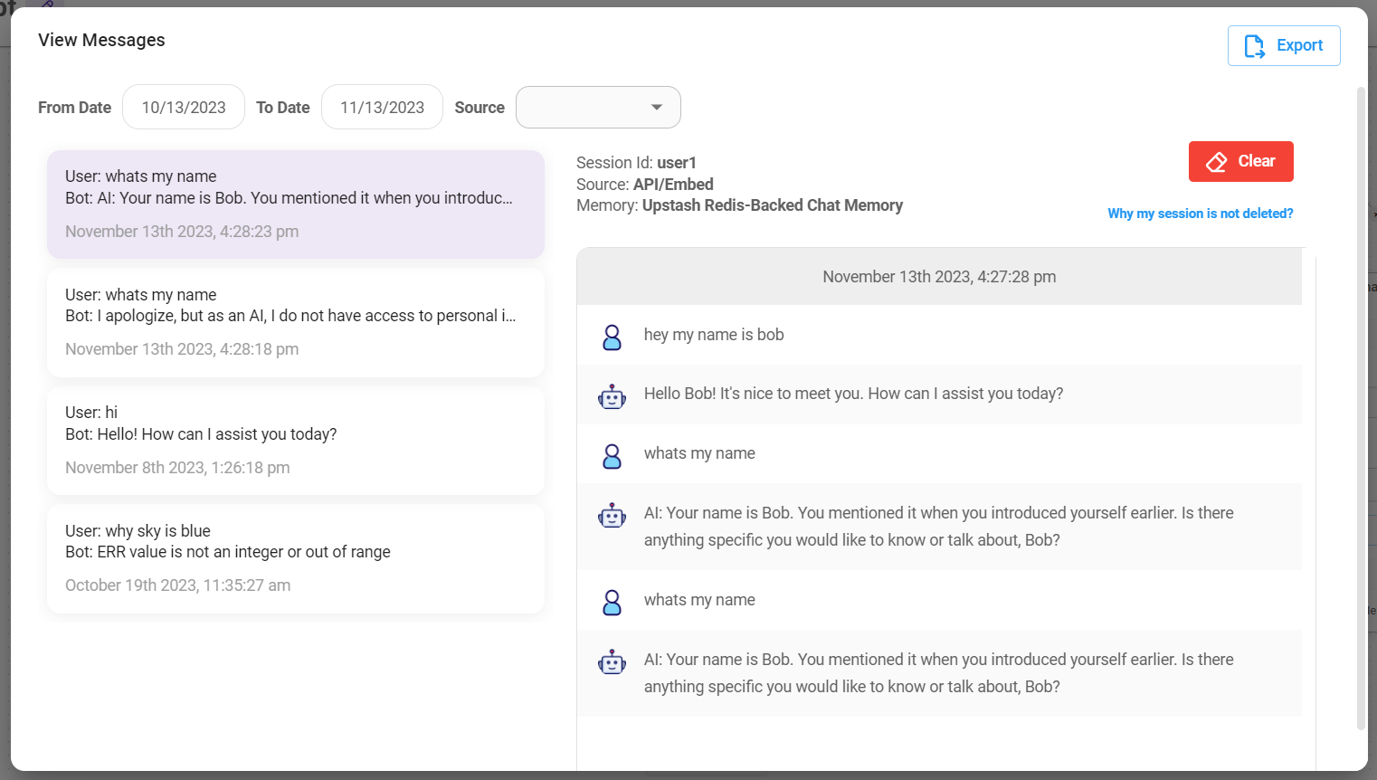Image resolution: width=1377 pixels, height=780 pixels.
Task: Click robot icon beside first 'Your name is Bob' reply
Action: 612,516
